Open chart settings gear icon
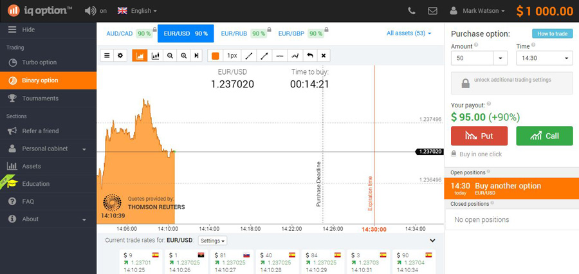Image resolution: width=579 pixels, height=274 pixels. click(x=120, y=55)
